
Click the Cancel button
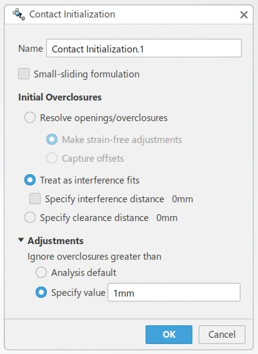coord(222,335)
